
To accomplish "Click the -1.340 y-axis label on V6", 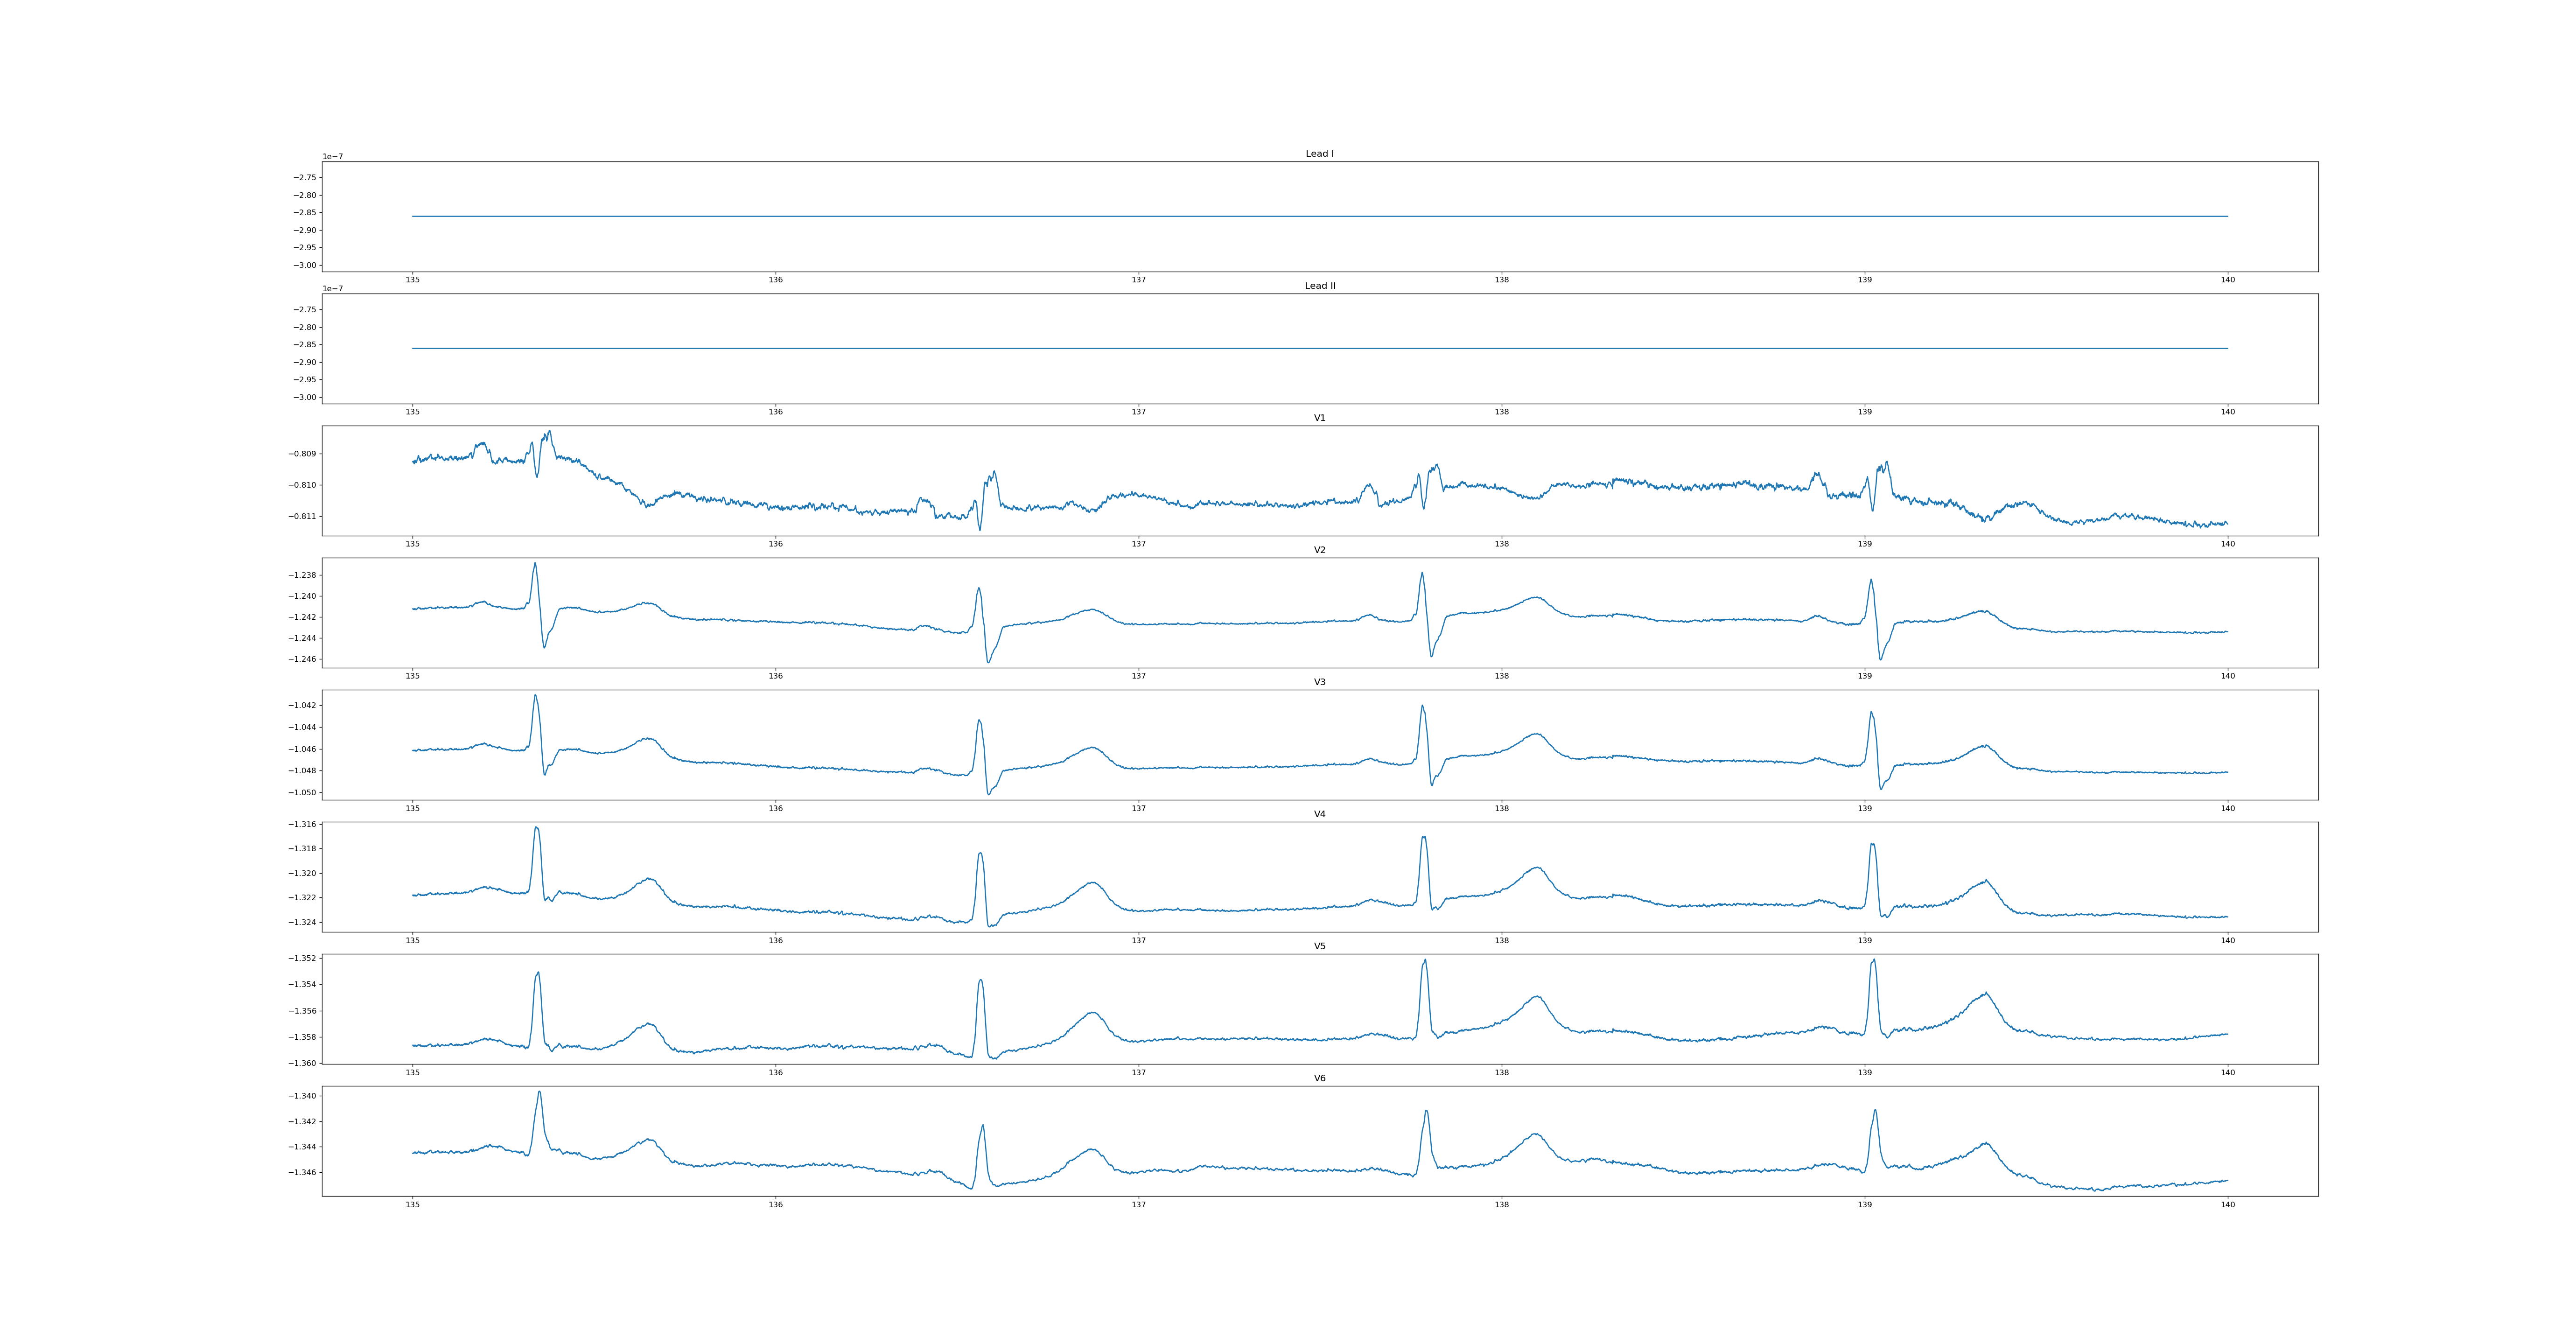I will click(x=302, y=1096).
